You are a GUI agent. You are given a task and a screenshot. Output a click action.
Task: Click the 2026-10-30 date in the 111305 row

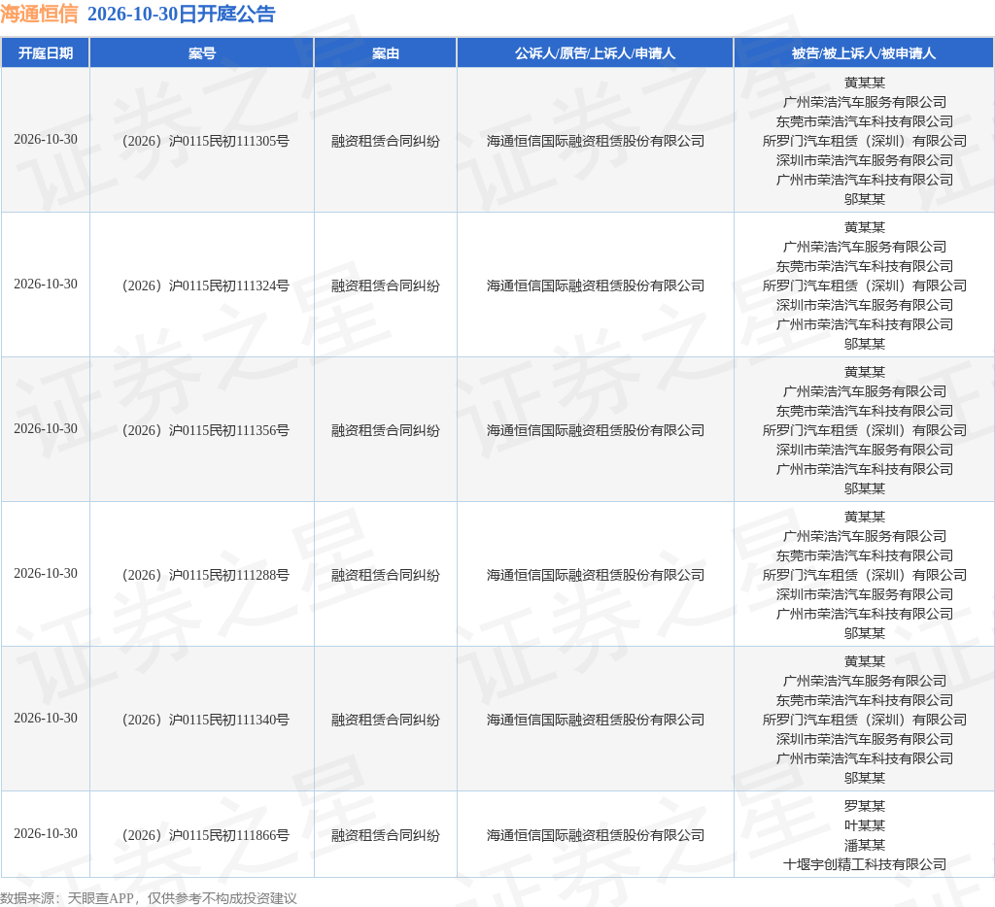click(x=46, y=140)
